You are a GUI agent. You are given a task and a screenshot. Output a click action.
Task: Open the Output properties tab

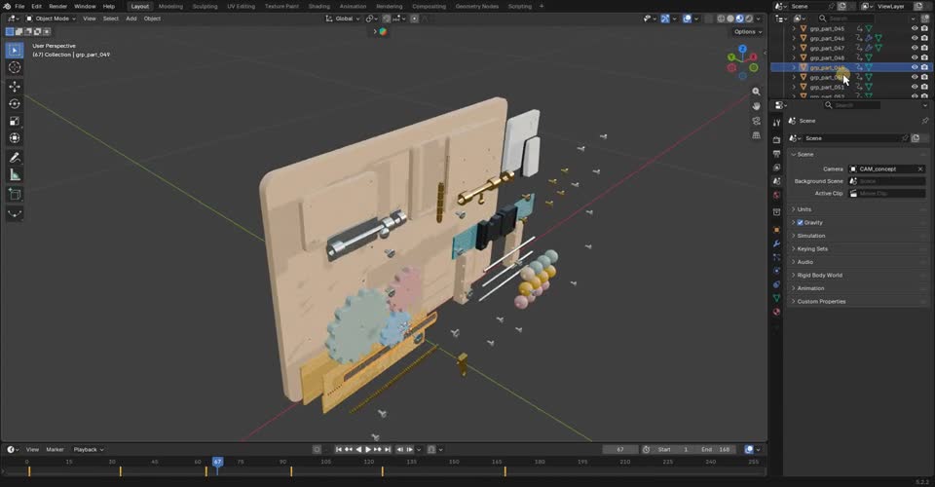(x=776, y=154)
